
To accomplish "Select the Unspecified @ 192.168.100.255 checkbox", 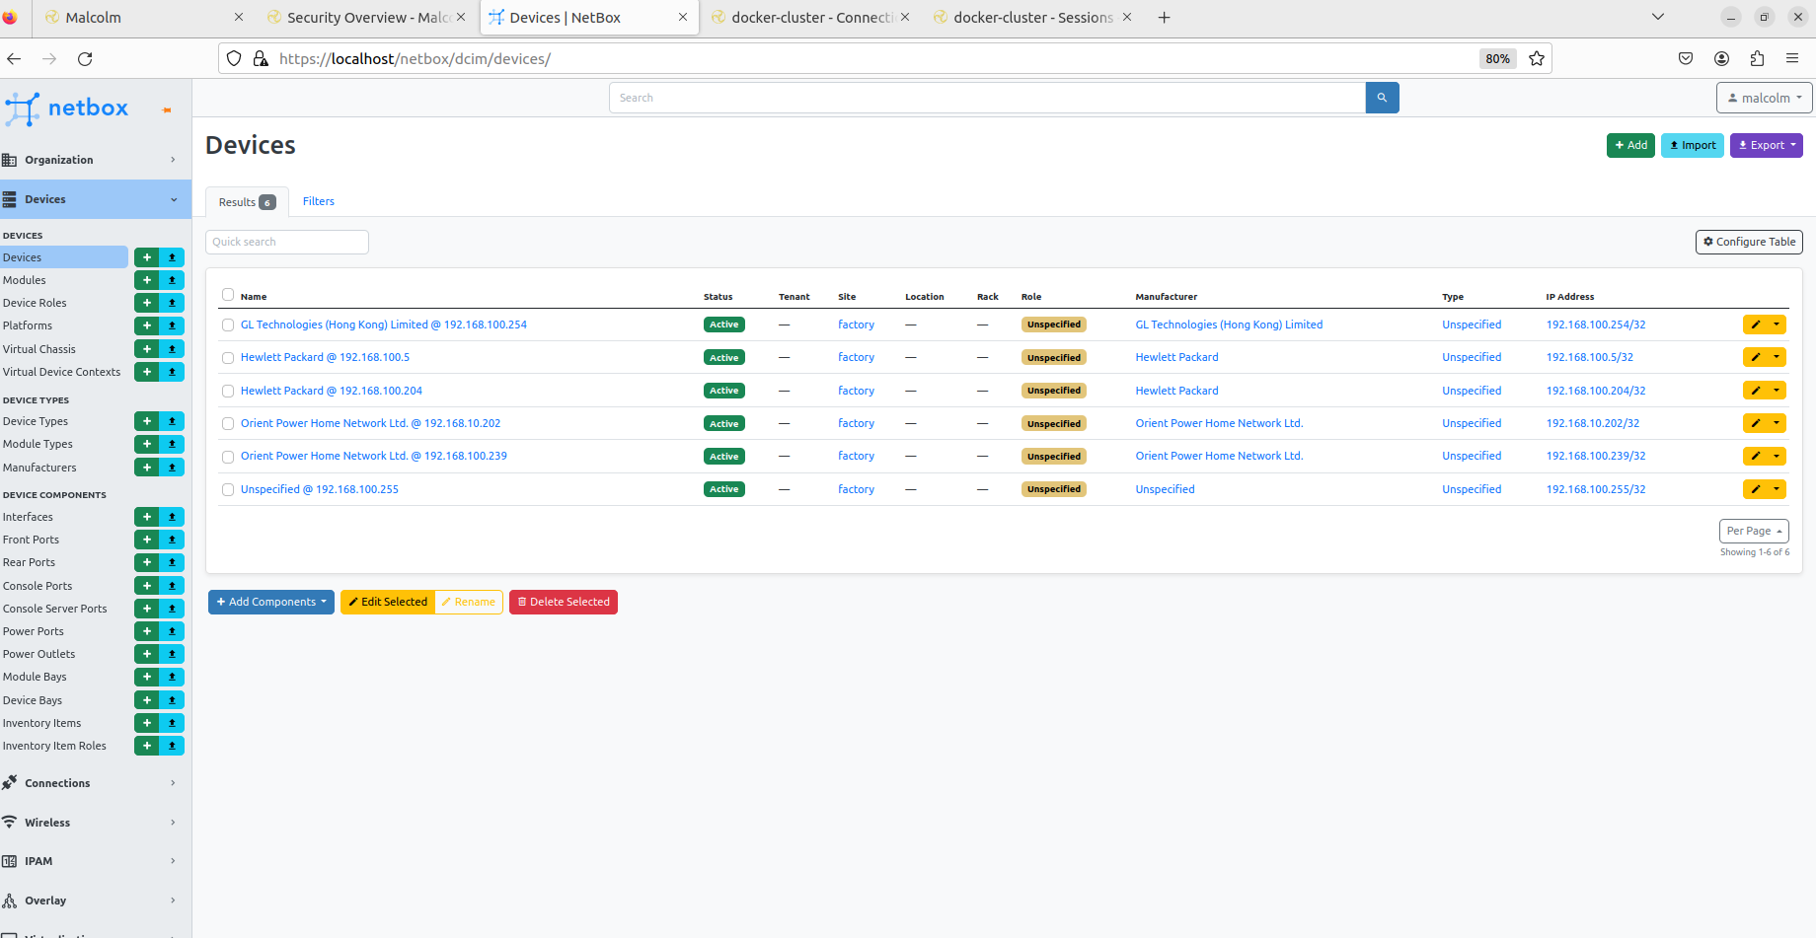I will pyautogui.click(x=228, y=489).
